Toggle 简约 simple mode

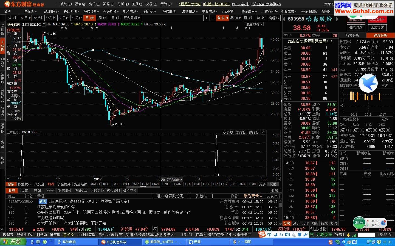click(261, 18)
